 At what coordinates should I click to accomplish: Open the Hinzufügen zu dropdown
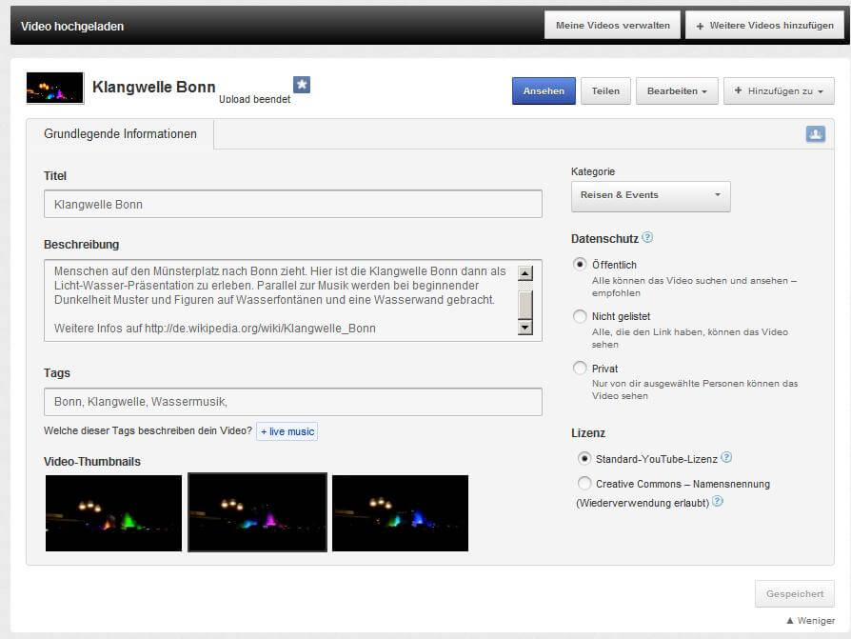tap(779, 91)
